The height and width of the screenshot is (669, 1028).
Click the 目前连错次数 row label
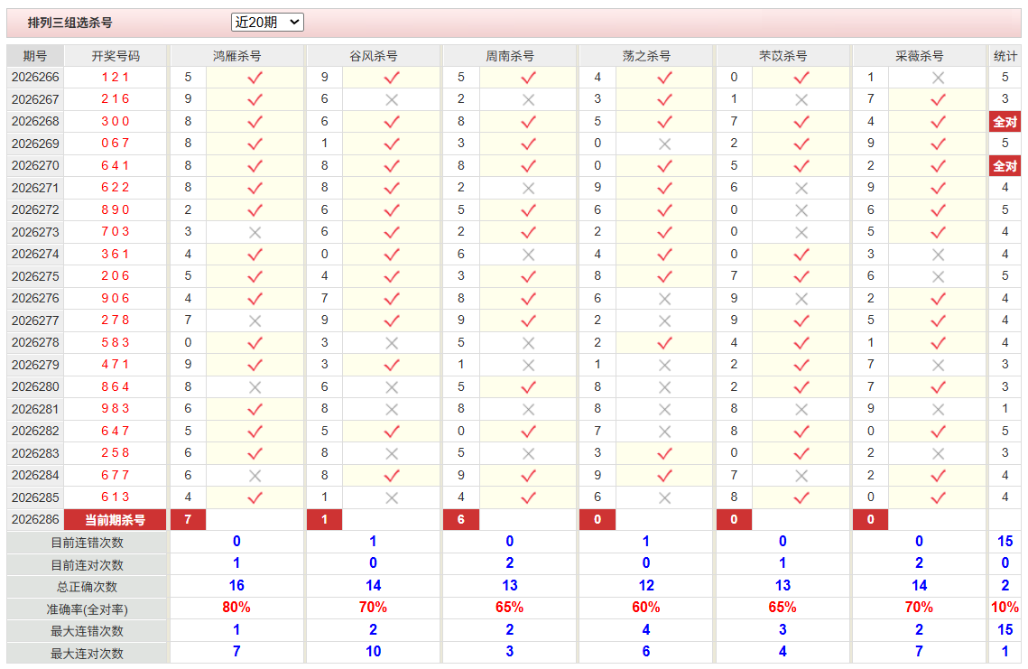88,543
